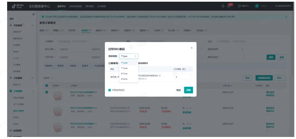Click the 送货管理 sidebar section icon
Viewport: 296px width, 139px height.
point(11,130)
